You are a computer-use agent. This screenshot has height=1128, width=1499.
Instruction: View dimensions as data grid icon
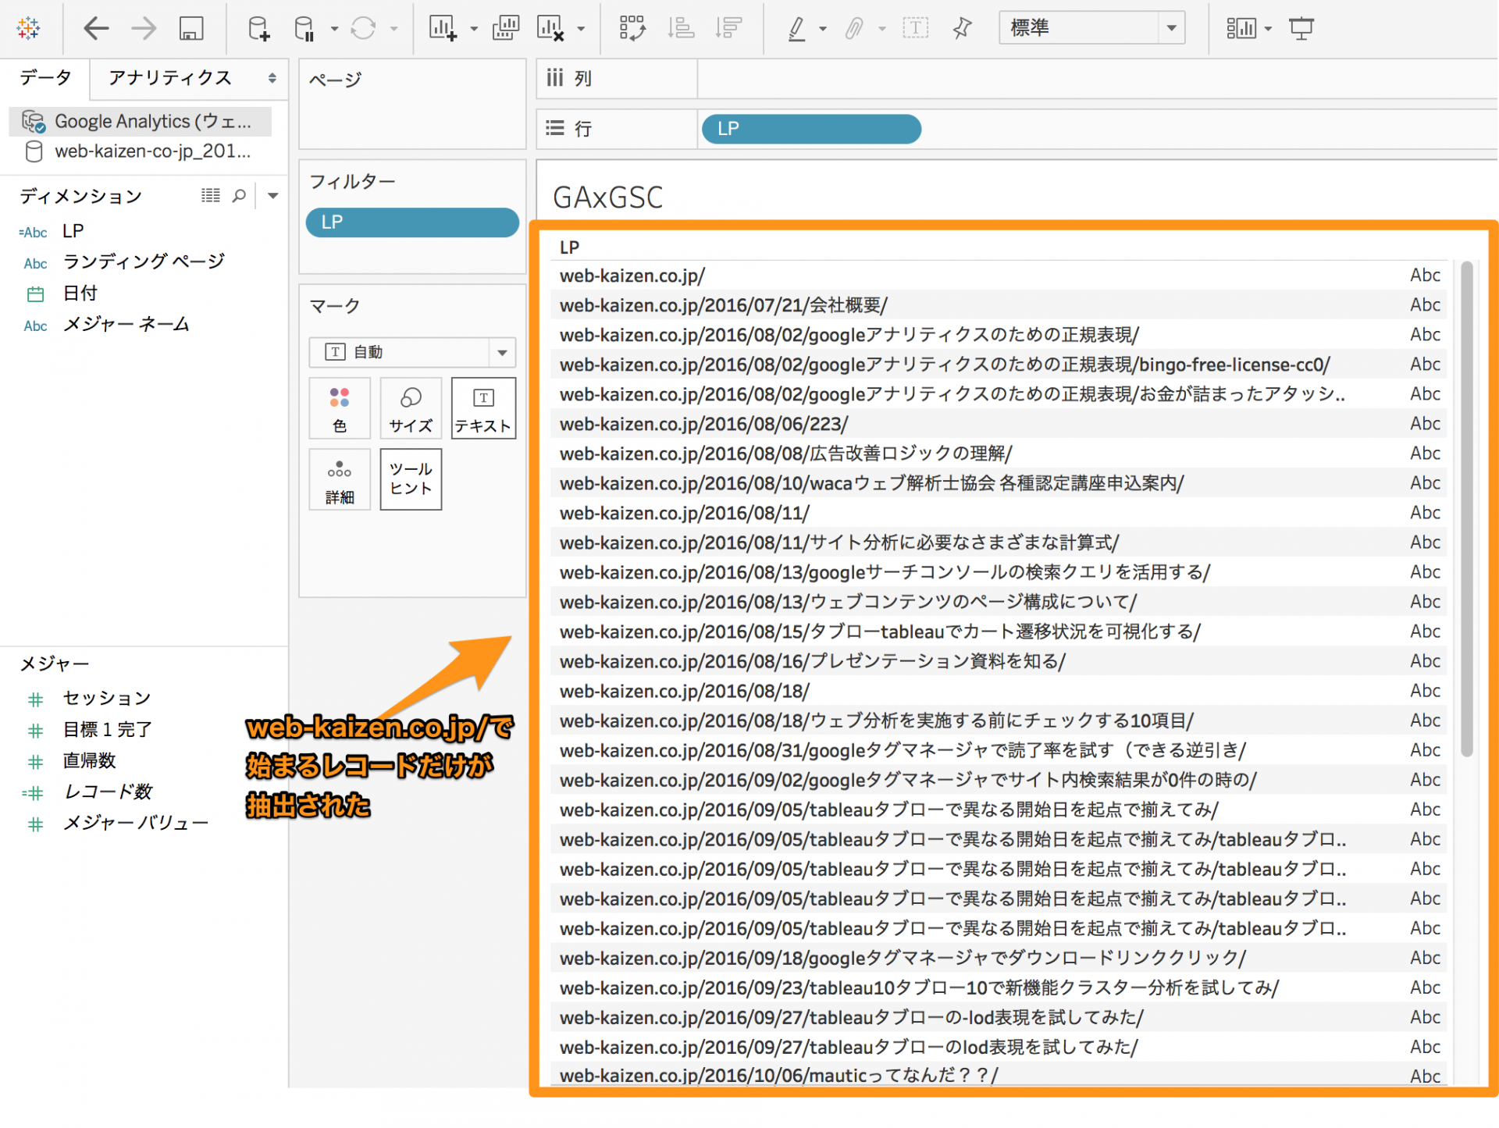[211, 195]
